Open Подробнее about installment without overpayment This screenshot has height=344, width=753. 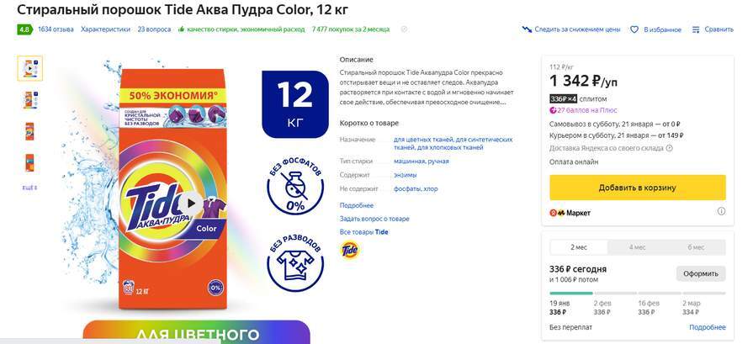(708, 327)
